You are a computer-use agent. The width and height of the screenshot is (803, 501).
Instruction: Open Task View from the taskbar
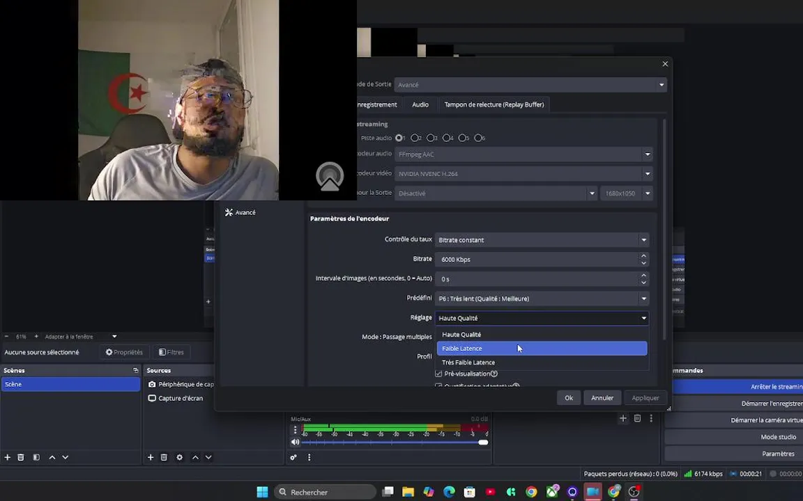pos(388,492)
